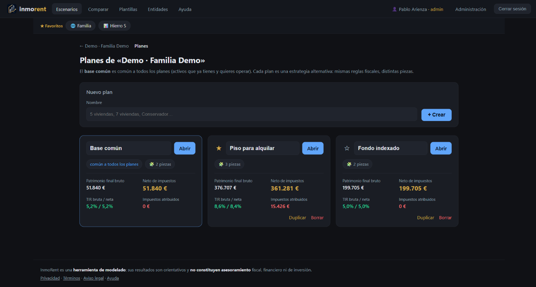Click the 15.426 € taxes value
Screen dimensions: 536x287
tap(280, 206)
